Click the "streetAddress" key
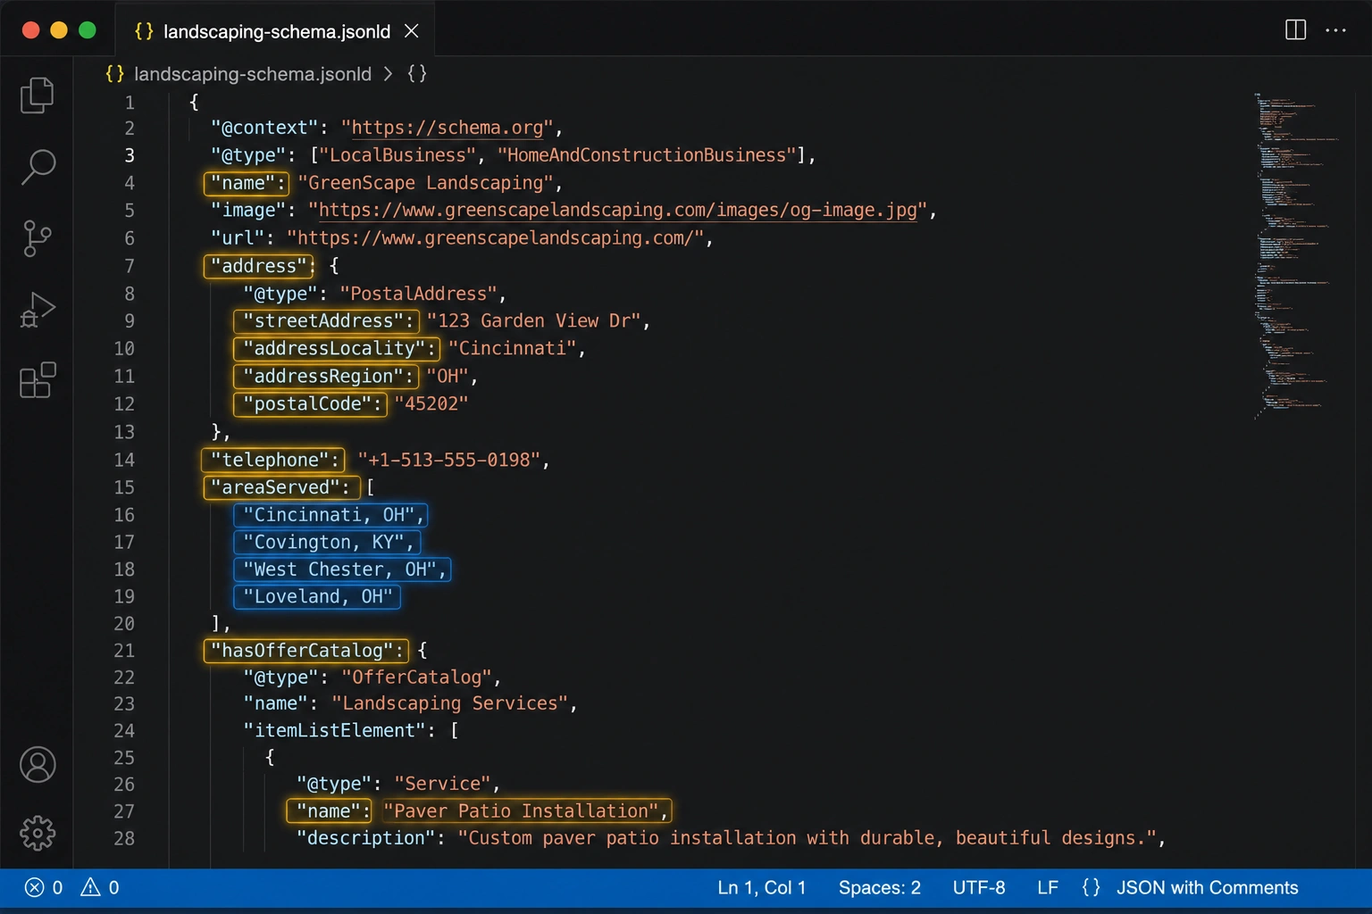The image size is (1372, 914). (x=326, y=321)
